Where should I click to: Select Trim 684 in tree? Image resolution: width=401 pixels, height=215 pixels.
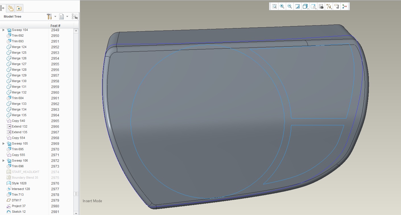click(x=18, y=98)
